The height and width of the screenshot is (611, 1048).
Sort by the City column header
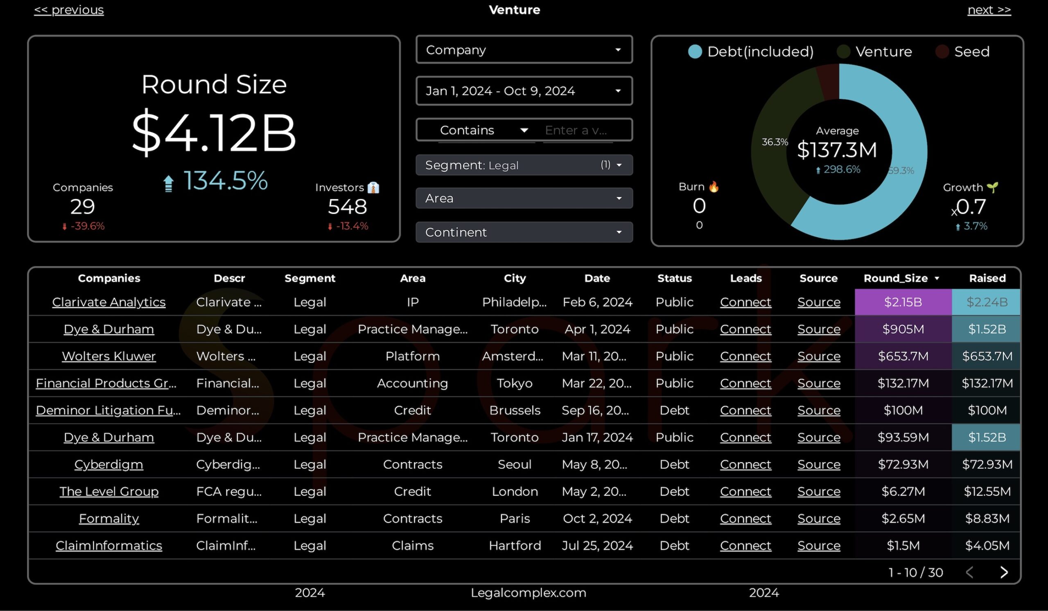click(x=515, y=278)
